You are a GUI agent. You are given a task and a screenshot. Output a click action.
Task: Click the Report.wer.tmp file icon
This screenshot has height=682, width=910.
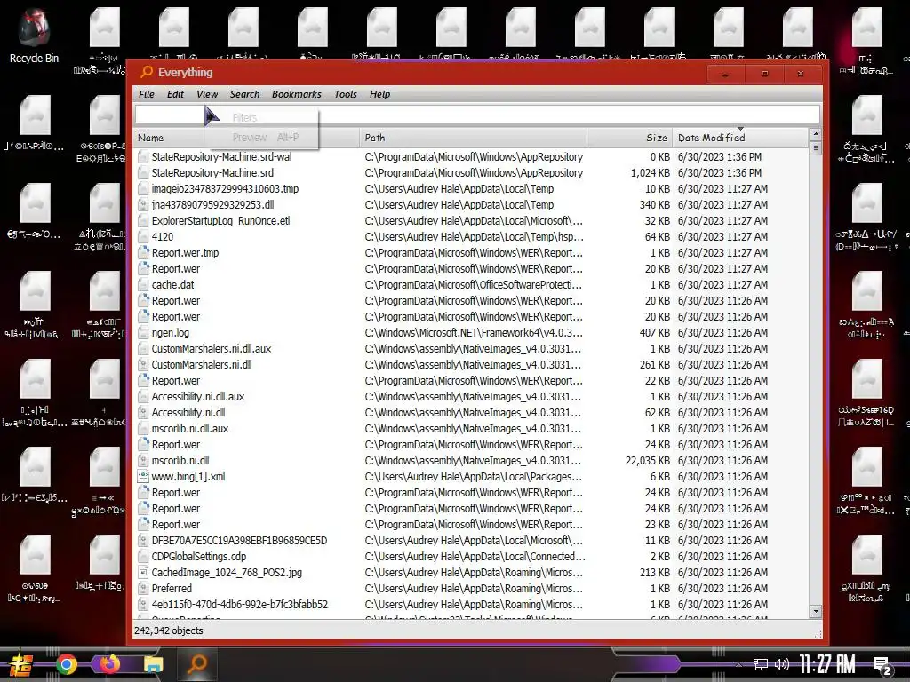143,253
